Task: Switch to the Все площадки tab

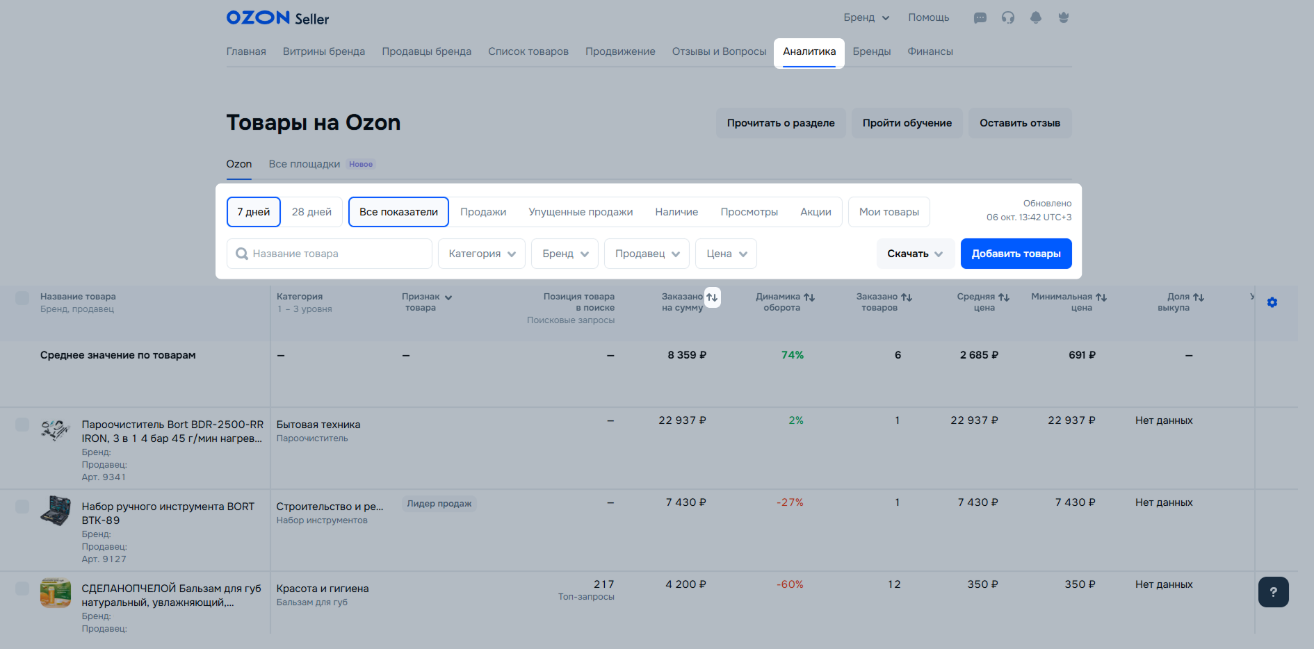Action: (x=305, y=164)
